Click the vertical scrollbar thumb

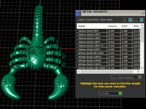point(142,35)
